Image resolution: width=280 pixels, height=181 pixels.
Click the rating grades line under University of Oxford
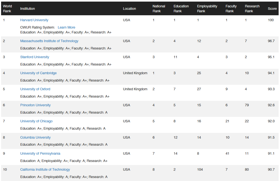(65, 96)
